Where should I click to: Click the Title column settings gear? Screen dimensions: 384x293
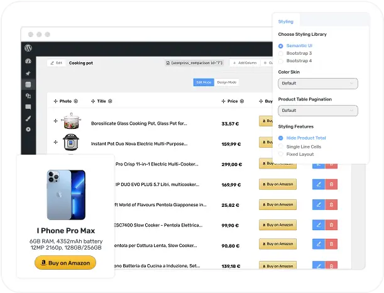(110, 101)
